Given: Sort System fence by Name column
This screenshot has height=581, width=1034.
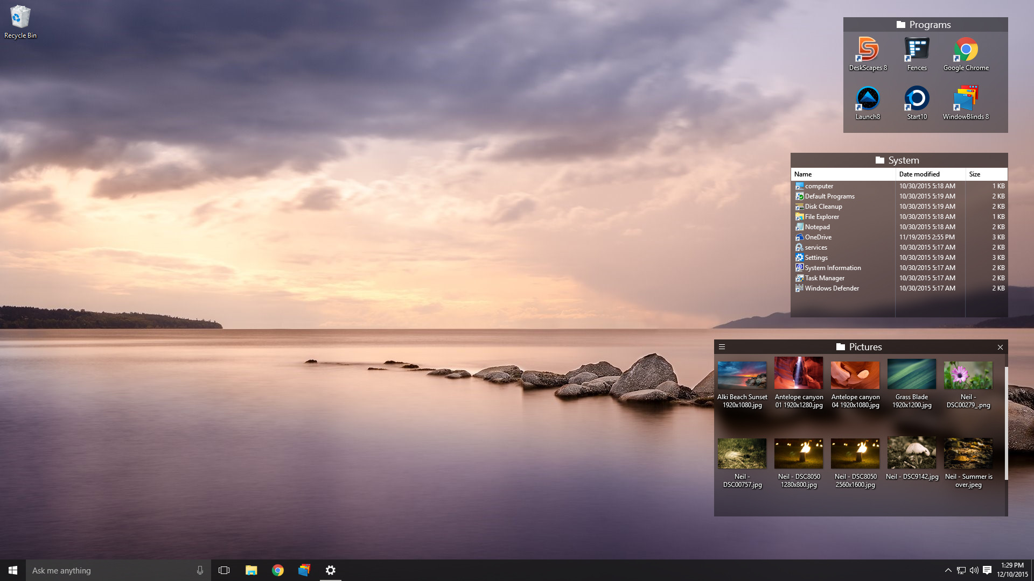Looking at the screenshot, I should click(803, 174).
